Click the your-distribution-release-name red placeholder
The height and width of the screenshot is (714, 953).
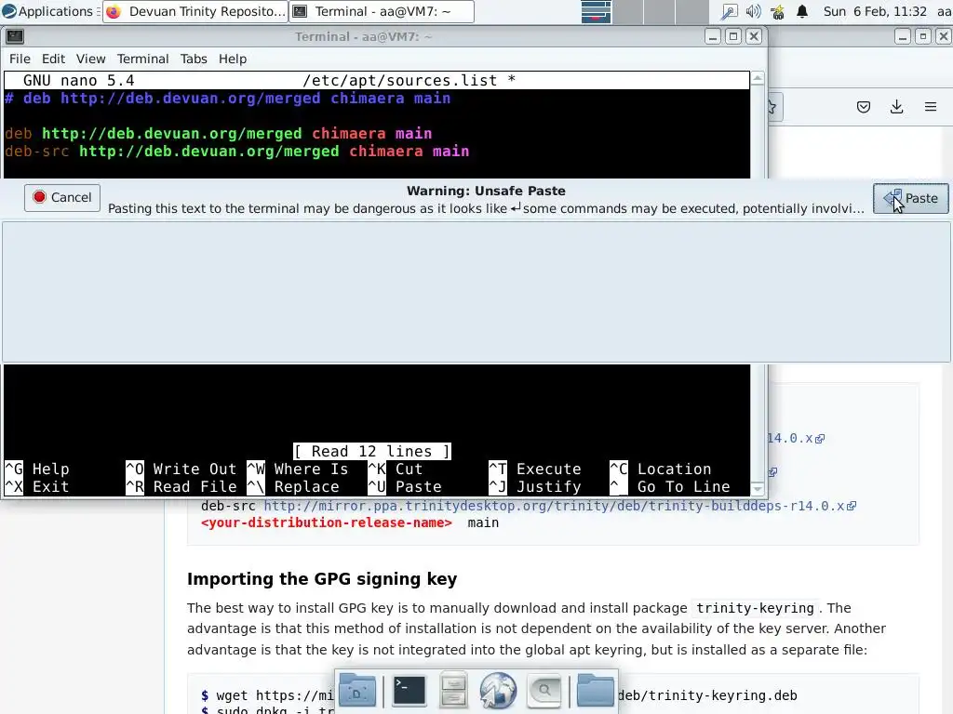pos(327,522)
